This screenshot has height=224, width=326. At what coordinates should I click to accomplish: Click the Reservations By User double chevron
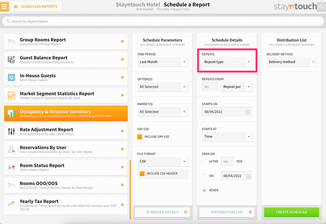pyautogui.click(x=122, y=149)
